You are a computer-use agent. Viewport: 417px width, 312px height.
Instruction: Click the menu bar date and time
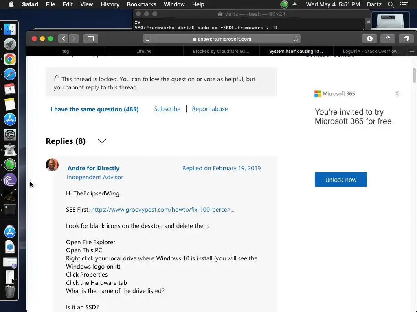pyautogui.click(x=333, y=4)
